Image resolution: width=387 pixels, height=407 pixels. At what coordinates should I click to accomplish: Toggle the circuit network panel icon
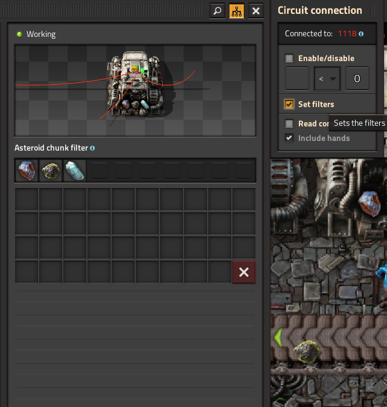pos(237,11)
